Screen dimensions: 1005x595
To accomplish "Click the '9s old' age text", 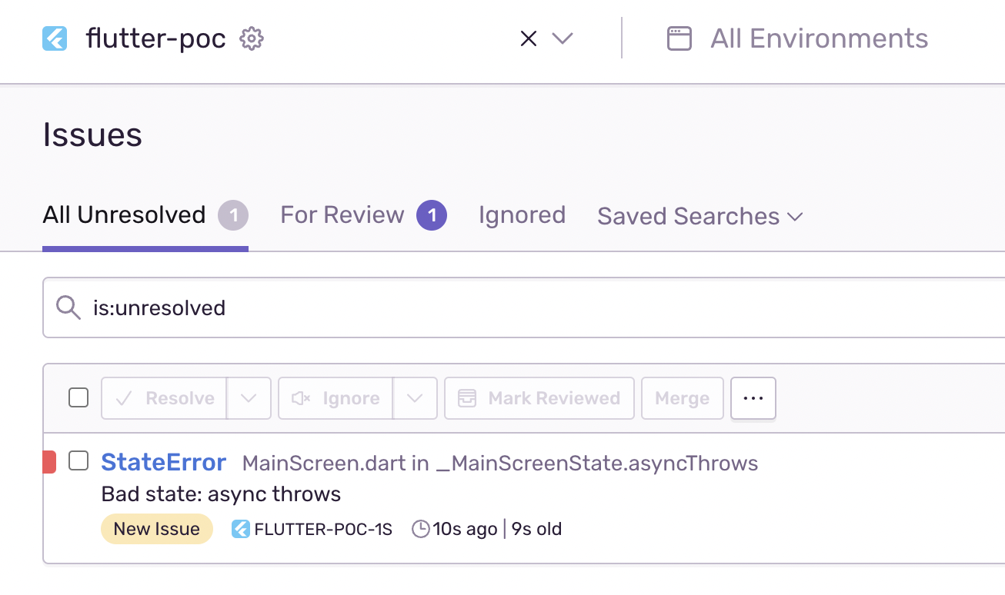I will pos(537,529).
